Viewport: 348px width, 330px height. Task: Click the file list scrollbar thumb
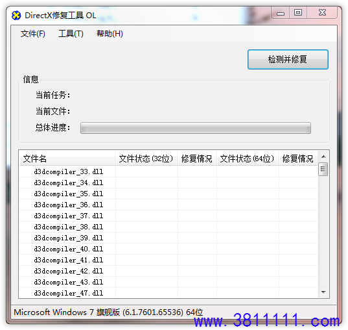[323, 169]
